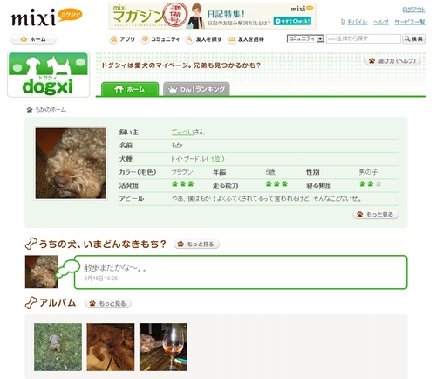This screenshot has width=436, height=379.
Task: Open the dogxi logo banner
Action: coord(48,74)
